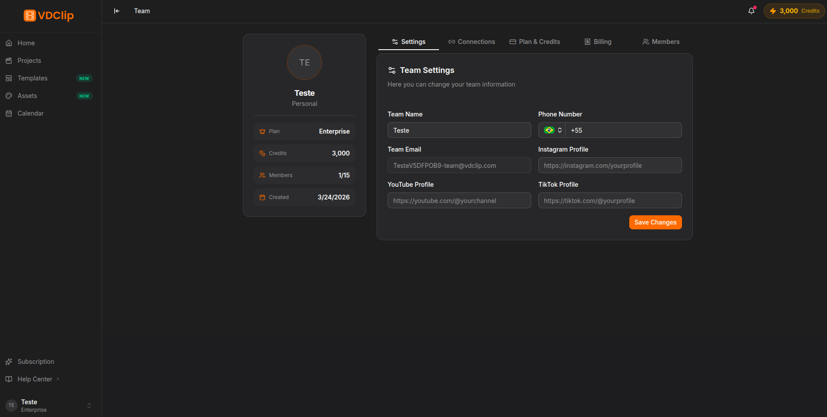The height and width of the screenshot is (417, 827).
Task: Switch to the Plan & Credits tab
Action: [x=535, y=42]
